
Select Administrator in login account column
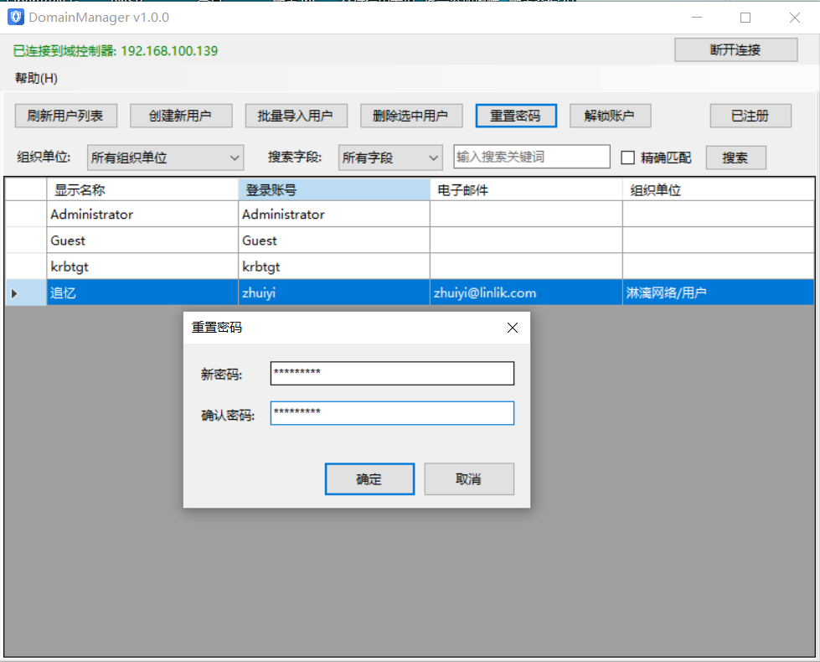[334, 214]
